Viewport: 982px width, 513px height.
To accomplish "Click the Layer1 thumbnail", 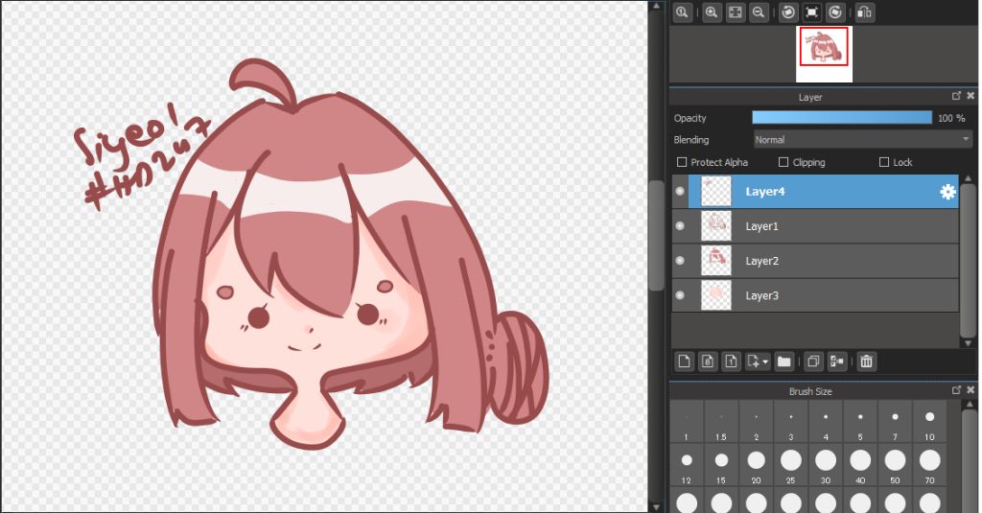I will tap(715, 226).
